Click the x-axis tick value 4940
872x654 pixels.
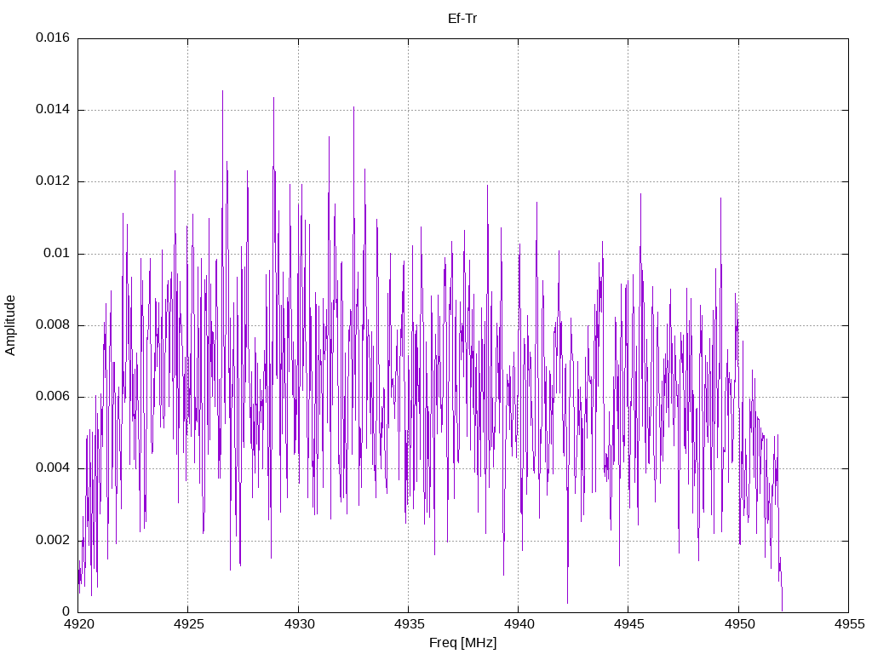point(519,624)
